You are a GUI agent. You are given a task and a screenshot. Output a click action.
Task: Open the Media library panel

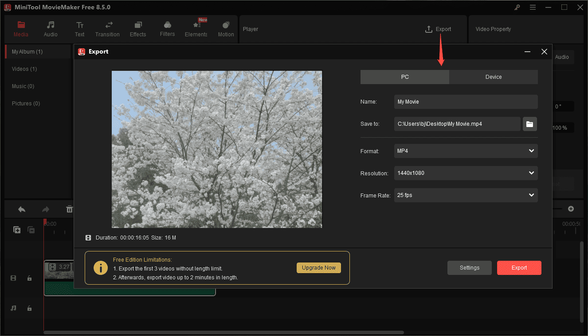pyautogui.click(x=21, y=29)
